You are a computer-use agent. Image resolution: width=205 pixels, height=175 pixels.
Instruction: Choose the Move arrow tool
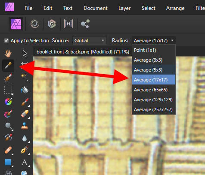pyautogui.click(x=25, y=53)
